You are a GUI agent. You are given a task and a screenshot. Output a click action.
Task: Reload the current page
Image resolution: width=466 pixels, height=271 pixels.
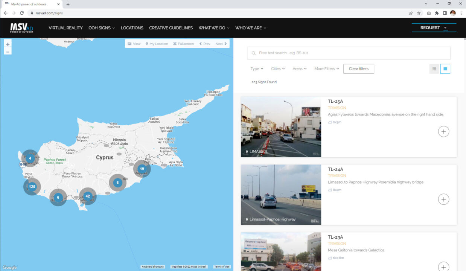click(22, 13)
